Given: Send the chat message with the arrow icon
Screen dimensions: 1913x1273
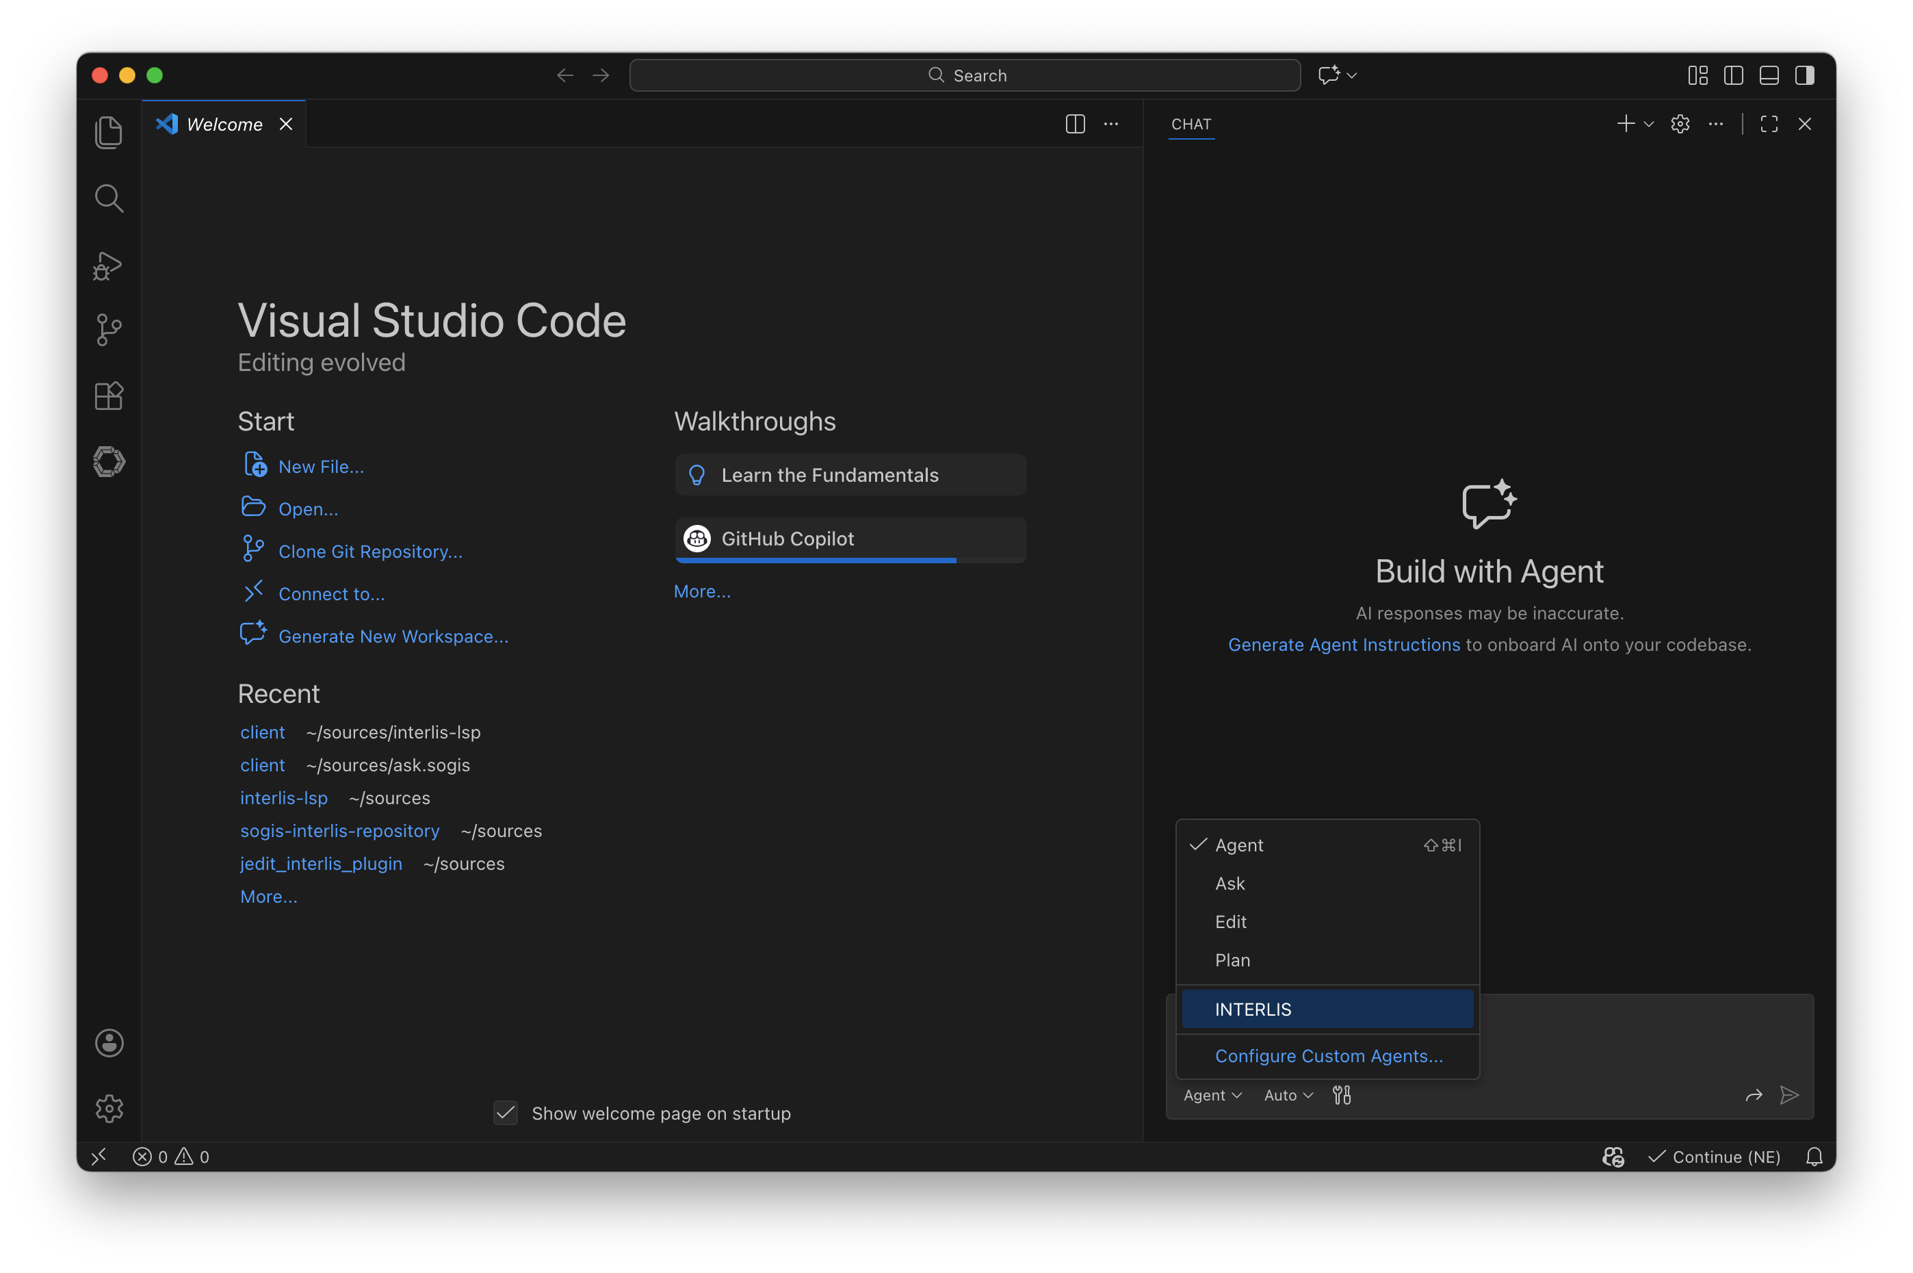Looking at the screenshot, I should click(1789, 1095).
